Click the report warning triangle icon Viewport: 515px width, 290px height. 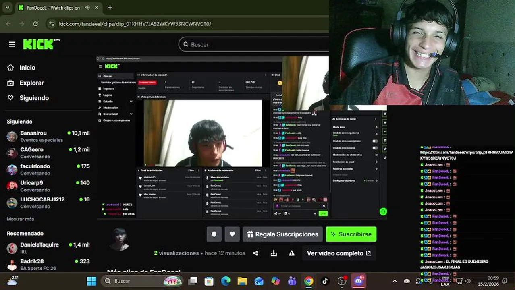pos(291,253)
